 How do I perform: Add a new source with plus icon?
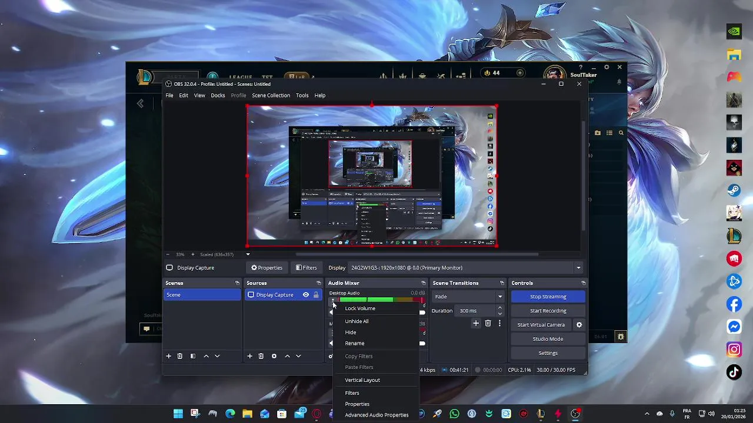tap(249, 356)
